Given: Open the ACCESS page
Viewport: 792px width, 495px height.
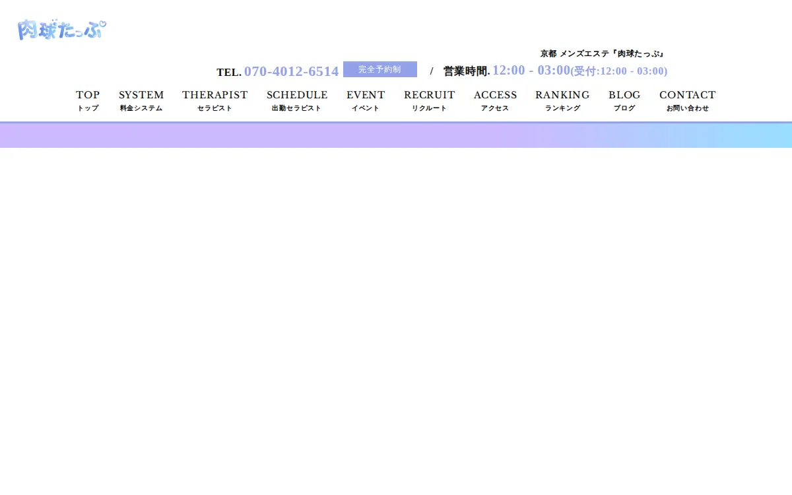Looking at the screenshot, I should coord(496,100).
